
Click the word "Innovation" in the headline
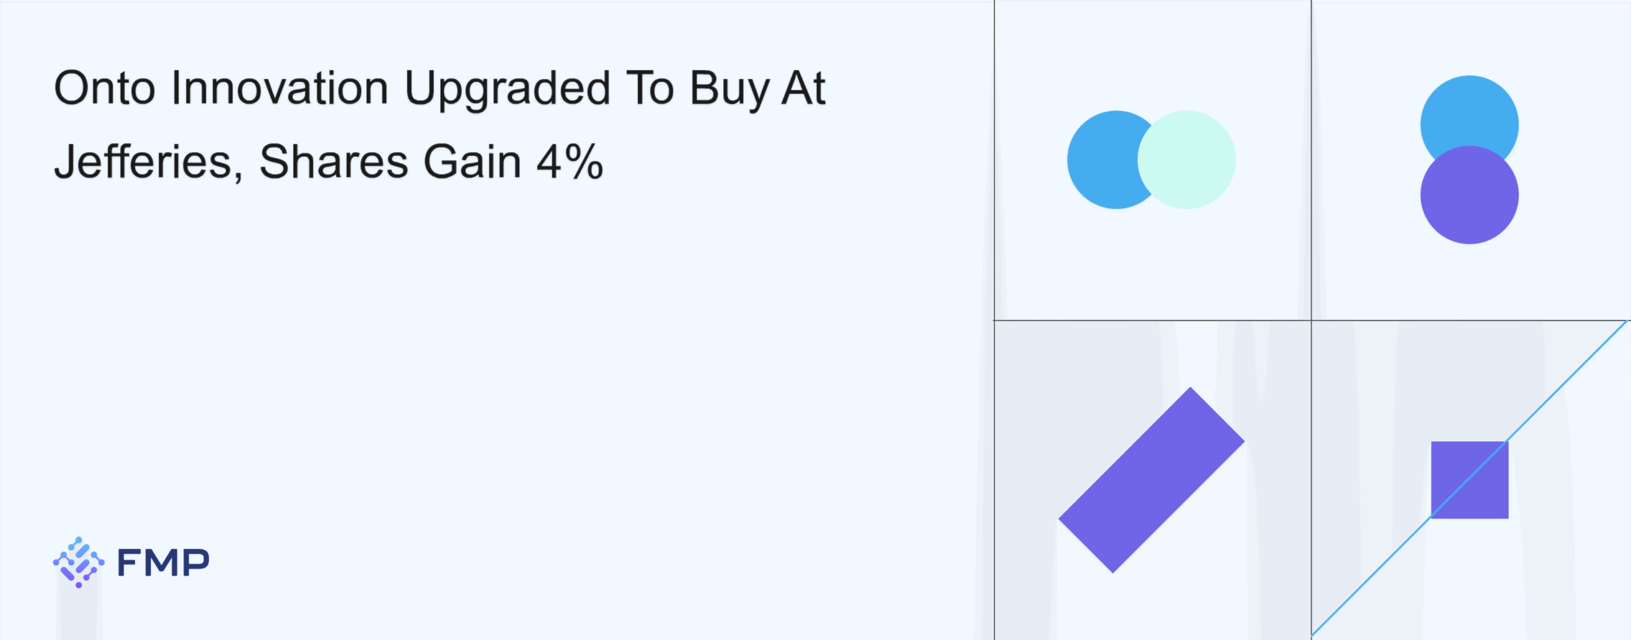[280, 88]
